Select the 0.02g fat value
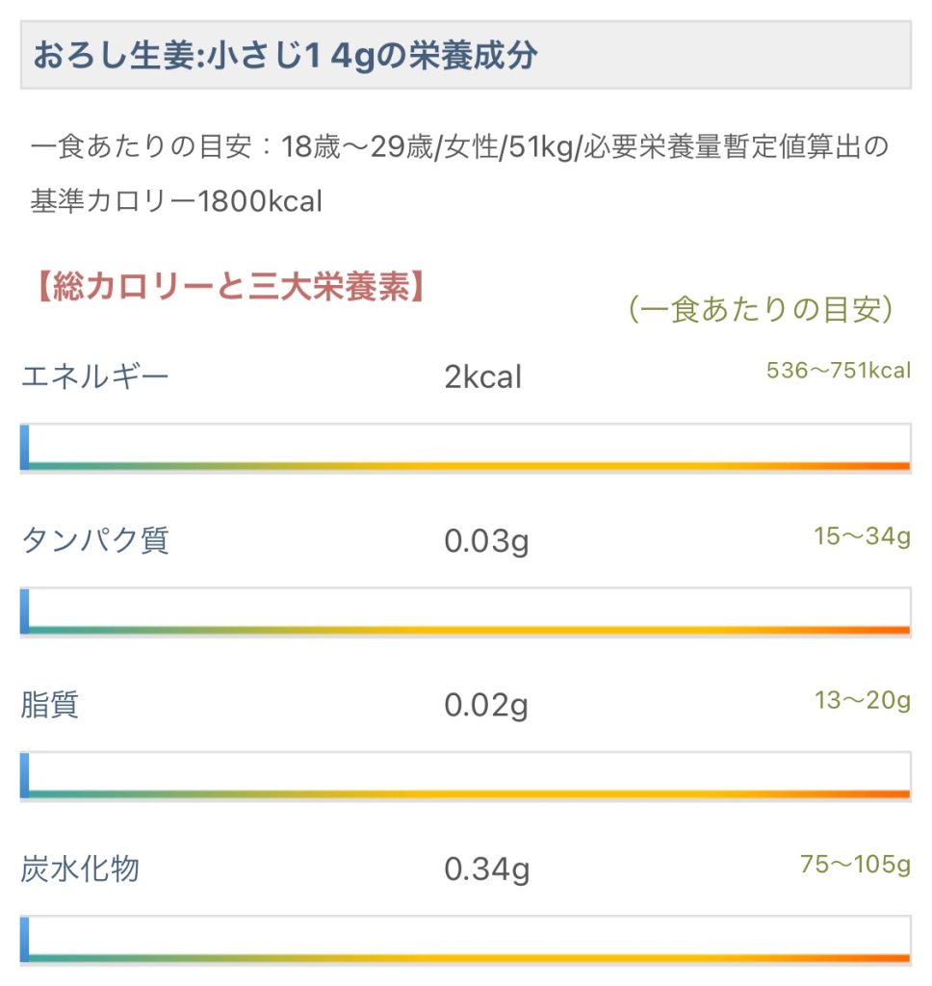The height and width of the screenshot is (986, 932). point(486,707)
